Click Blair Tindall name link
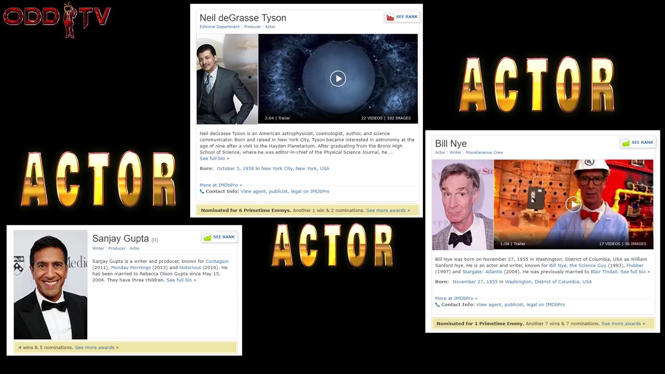This screenshot has height=374, width=665. [604, 272]
